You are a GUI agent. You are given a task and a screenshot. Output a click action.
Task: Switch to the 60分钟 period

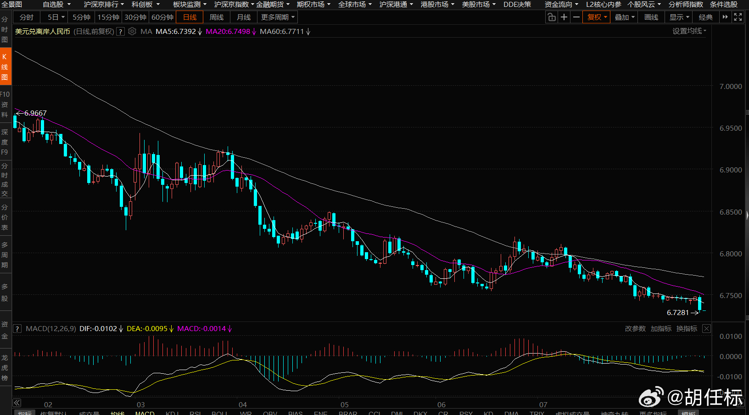coord(162,17)
